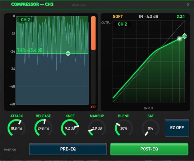The height and width of the screenshot is (161, 194).
Task: Click the CH 2 label on waveform display
Action: [x=26, y=20]
